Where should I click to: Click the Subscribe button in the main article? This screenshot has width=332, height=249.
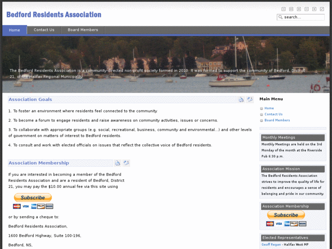pyautogui.click(x=33, y=197)
